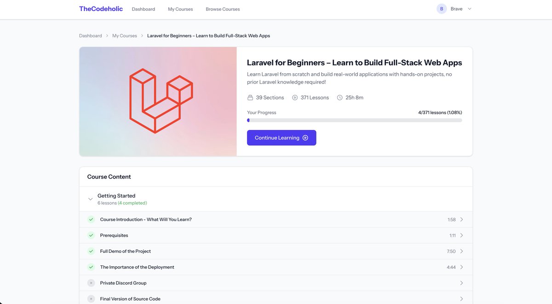This screenshot has height=304, width=552.
Task: Follow the Dashboard breadcrumb link
Action: tap(91, 35)
